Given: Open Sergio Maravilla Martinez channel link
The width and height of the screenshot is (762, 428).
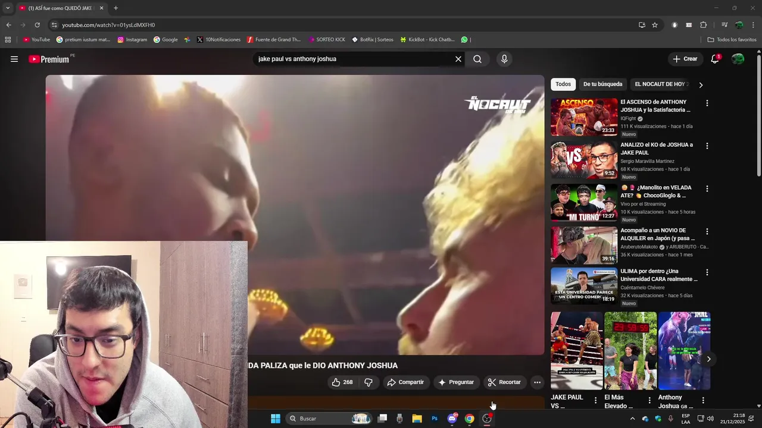Looking at the screenshot, I should coord(647,161).
